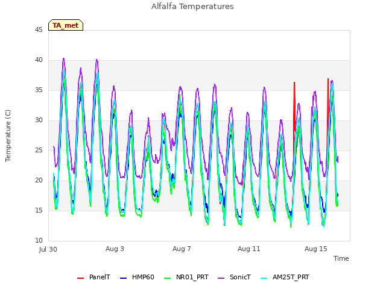Toggle the NR01_PRT legend entry
Screen dimensions: 386x289
tap(186, 278)
